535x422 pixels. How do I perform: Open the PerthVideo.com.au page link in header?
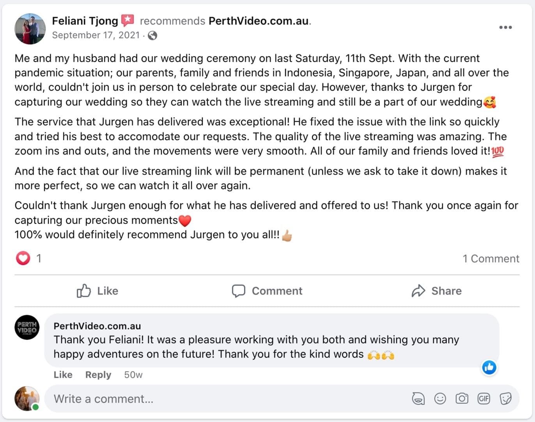pyautogui.click(x=259, y=21)
